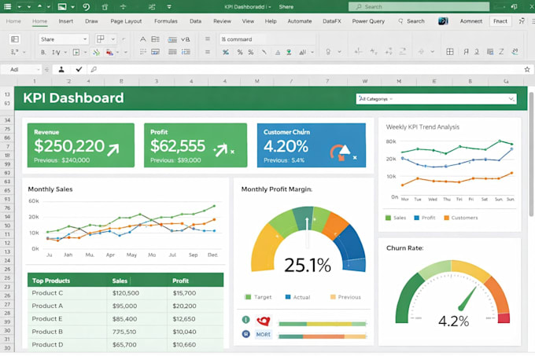Click the Profit card upward arrow icon
Screen dimensions: 535x356
(220, 149)
